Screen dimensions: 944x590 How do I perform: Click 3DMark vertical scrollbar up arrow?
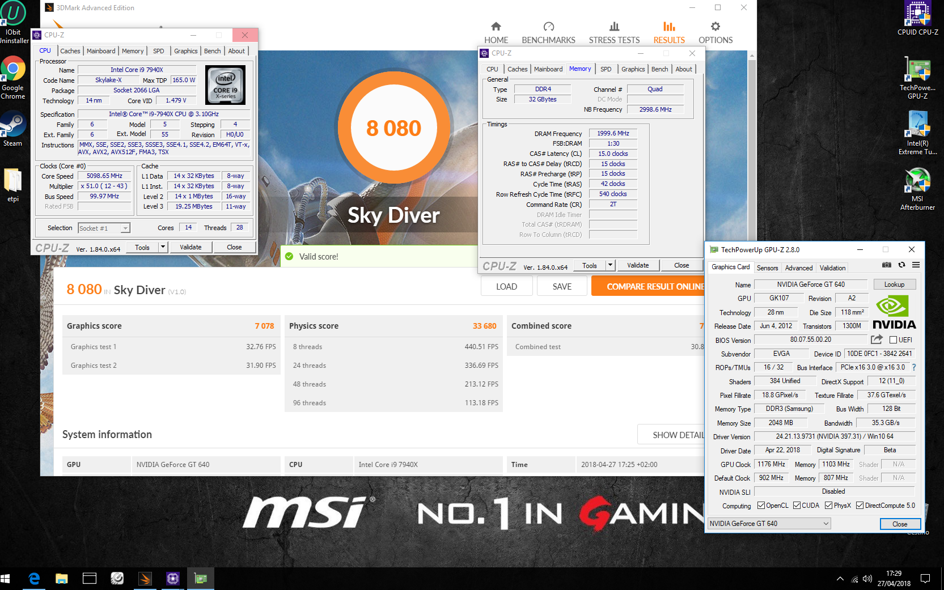pos(752,56)
